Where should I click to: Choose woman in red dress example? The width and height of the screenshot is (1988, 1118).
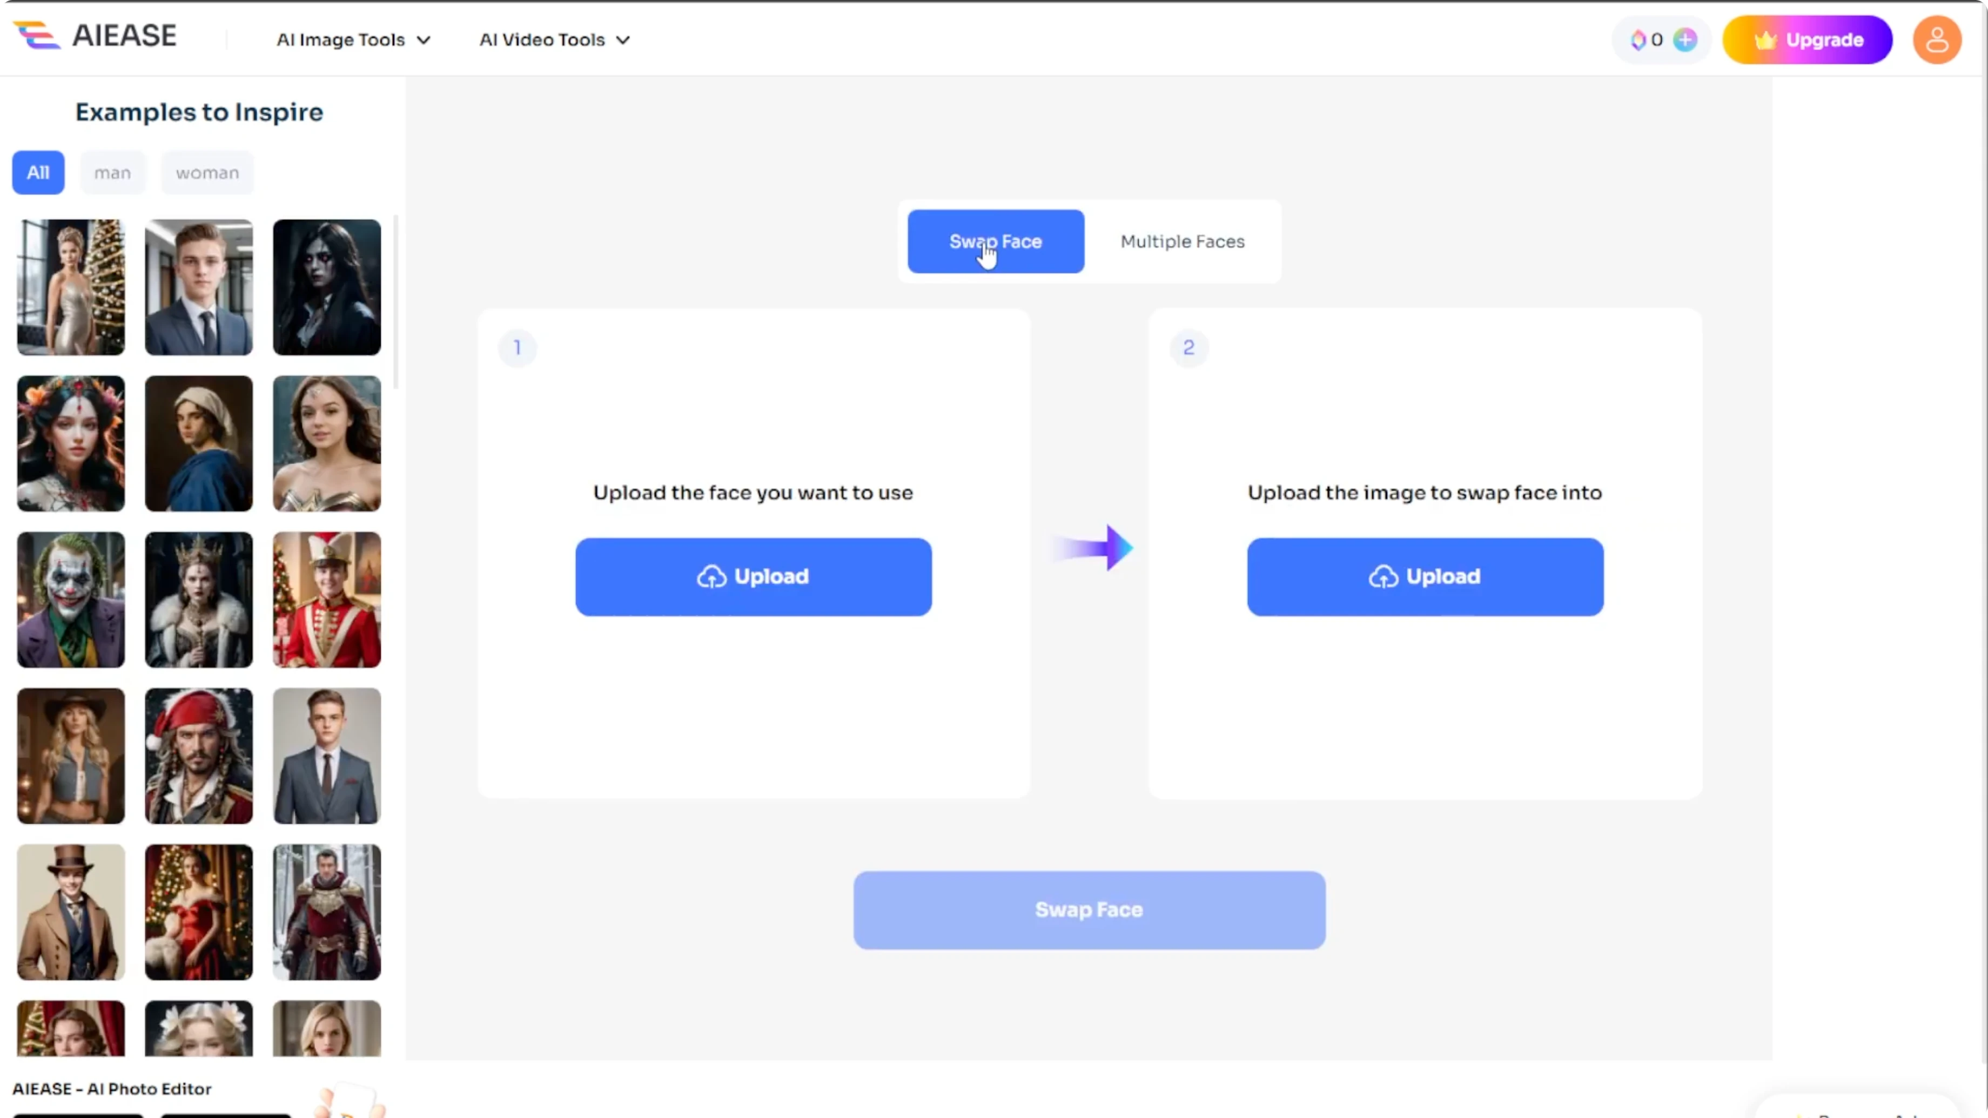click(198, 912)
